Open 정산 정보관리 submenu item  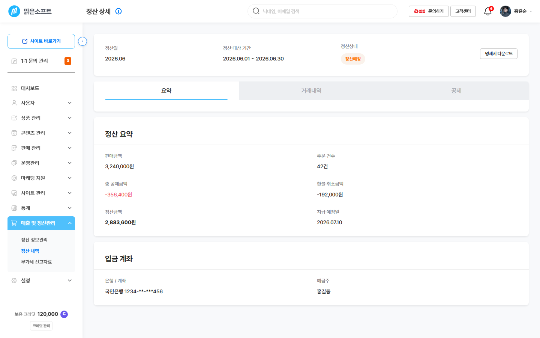pyautogui.click(x=34, y=240)
